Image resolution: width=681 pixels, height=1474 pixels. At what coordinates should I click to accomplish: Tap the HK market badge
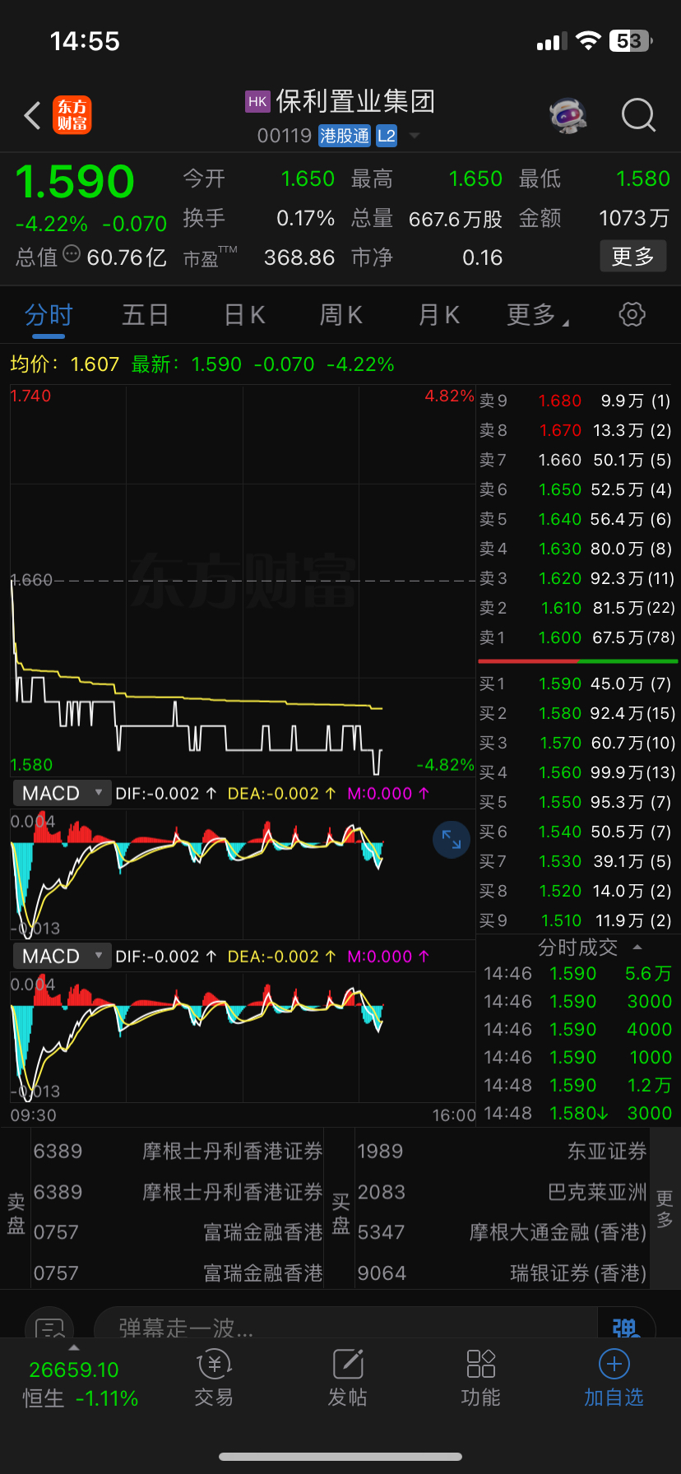click(x=257, y=101)
